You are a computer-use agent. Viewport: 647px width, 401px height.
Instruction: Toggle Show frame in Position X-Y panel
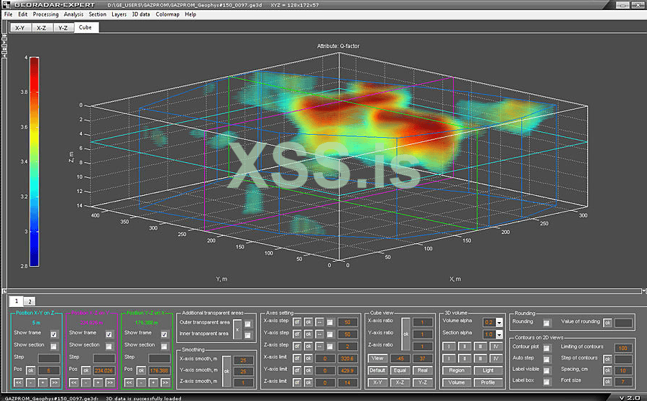[x=54, y=334]
